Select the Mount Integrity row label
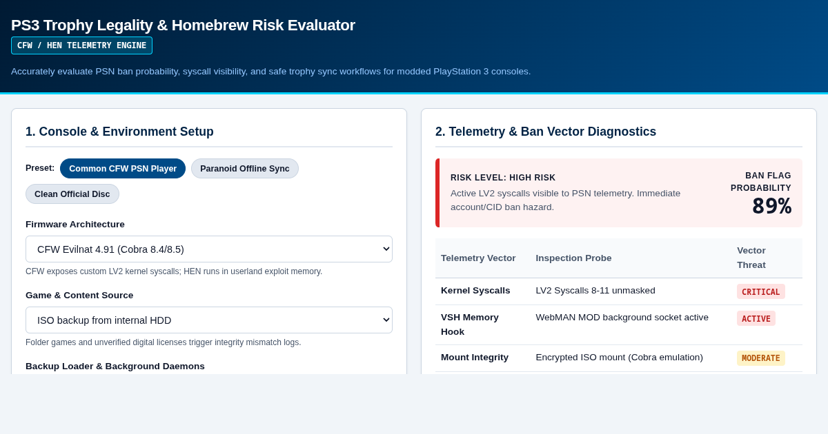828x434 pixels. point(475,358)
